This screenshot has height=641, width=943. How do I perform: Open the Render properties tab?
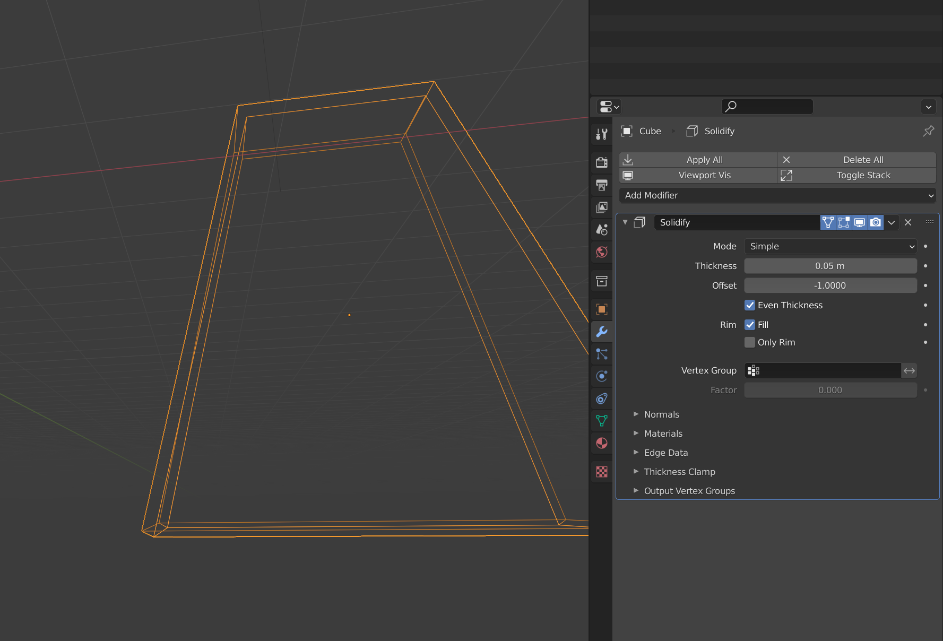[601, 162]
